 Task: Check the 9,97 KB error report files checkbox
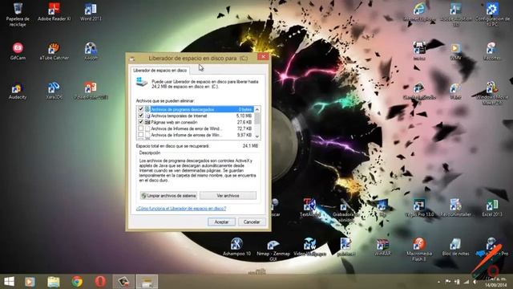141,135
